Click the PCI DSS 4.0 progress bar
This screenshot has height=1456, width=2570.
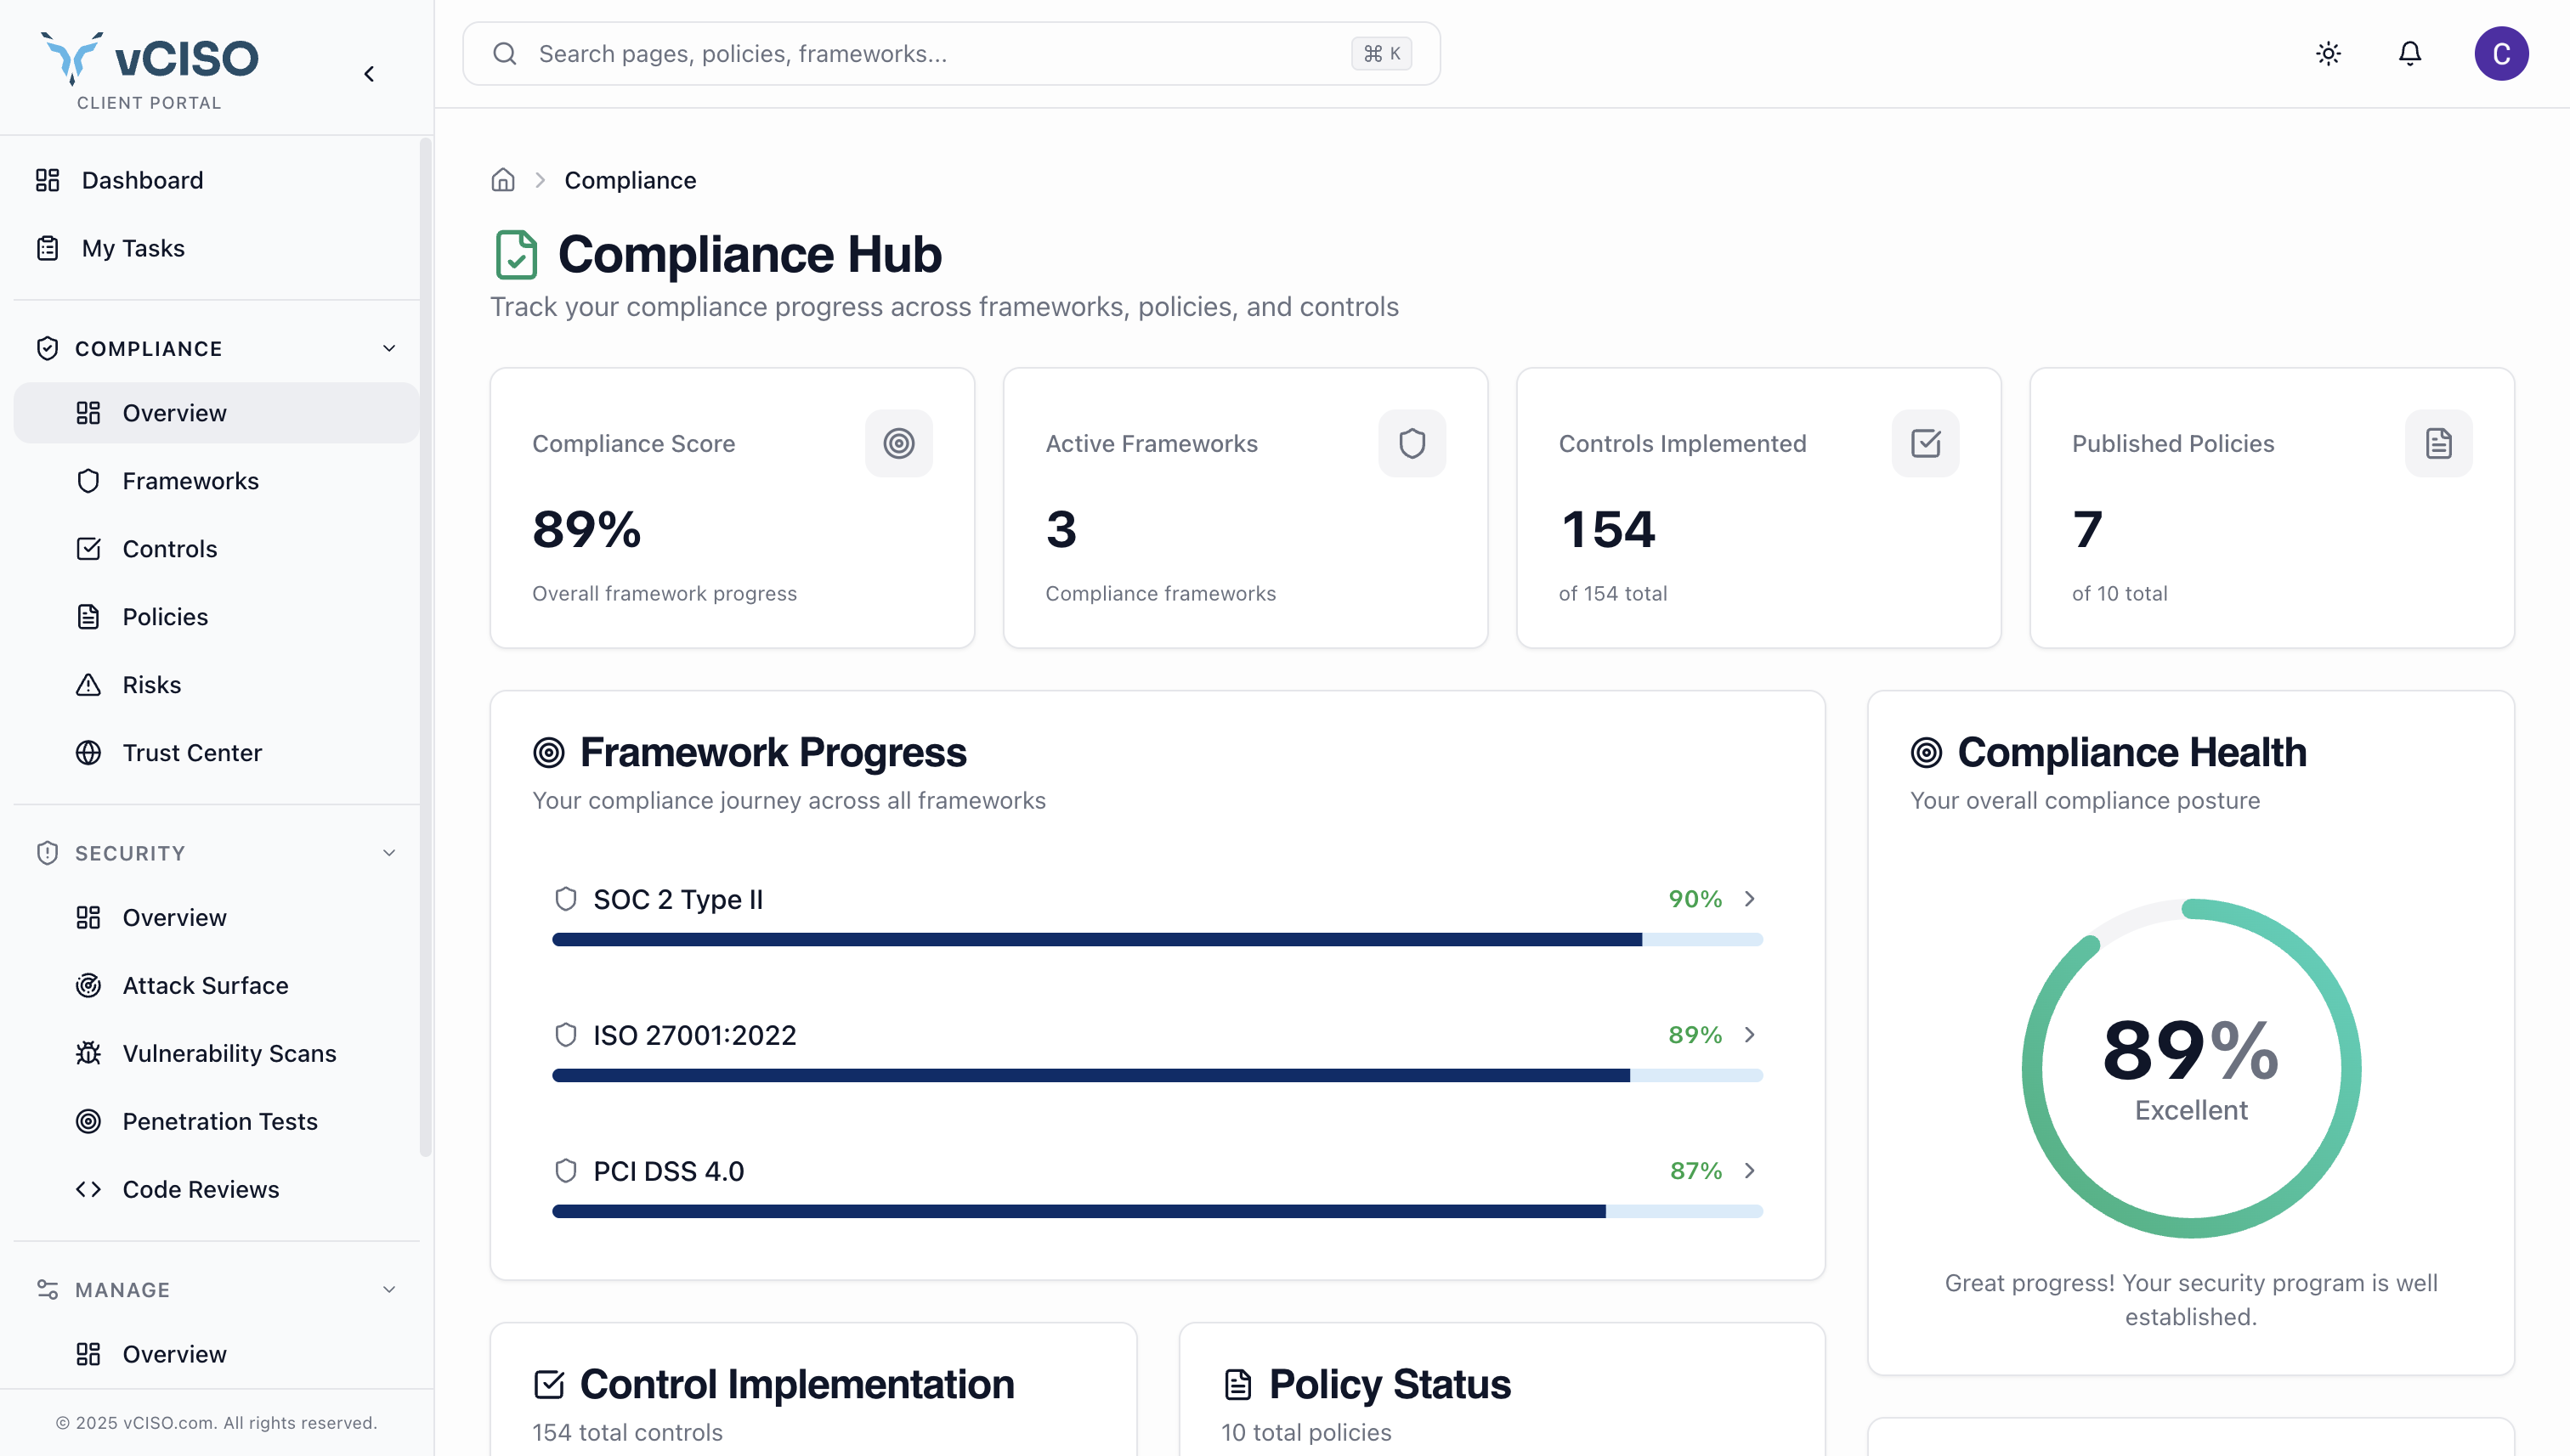tap(1157, 1212)
